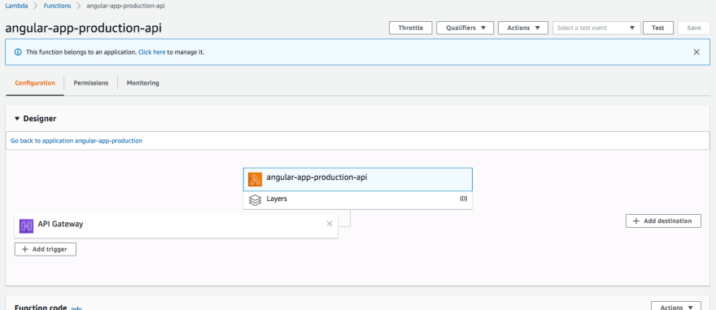Viewport: 716px width, 310px height.
Task: Open the Function code Actions dropdown
Action: (676, 306)
